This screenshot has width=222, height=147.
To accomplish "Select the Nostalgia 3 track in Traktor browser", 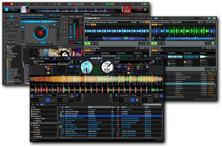I will click(179, 75).
